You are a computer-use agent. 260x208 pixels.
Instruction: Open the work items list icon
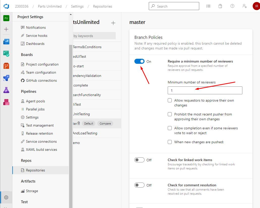point(208,6)
